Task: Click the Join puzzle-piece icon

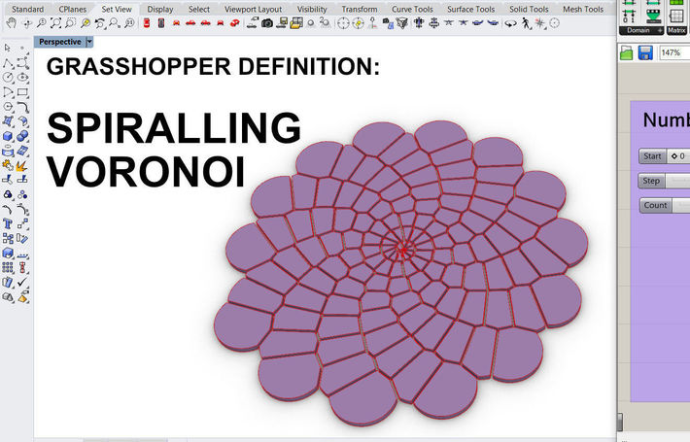Action: (8, 165)
